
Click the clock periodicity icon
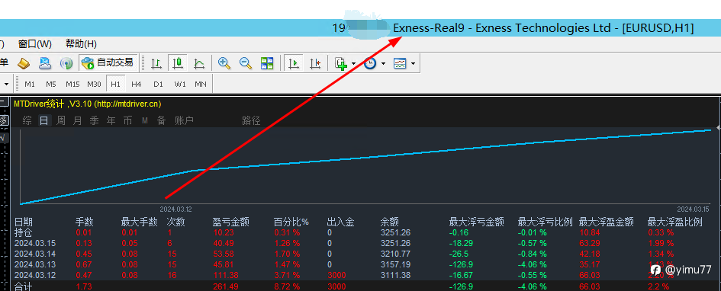click(x=370, y=63)
